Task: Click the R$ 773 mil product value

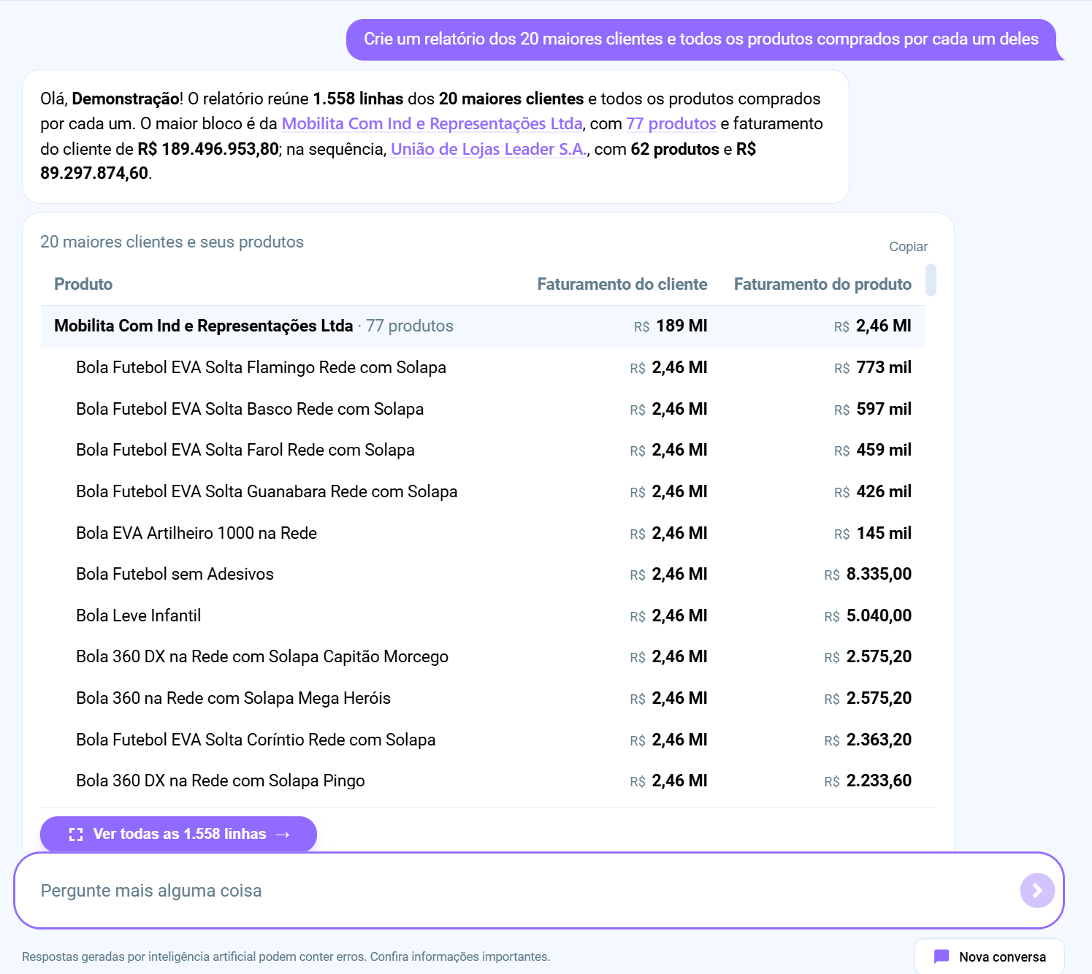Action: point(873,367)
